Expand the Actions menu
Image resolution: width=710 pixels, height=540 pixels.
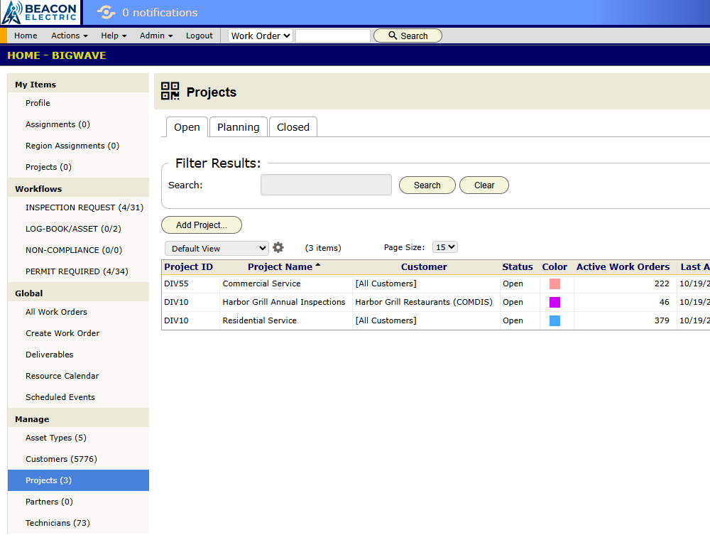point(70,36)
